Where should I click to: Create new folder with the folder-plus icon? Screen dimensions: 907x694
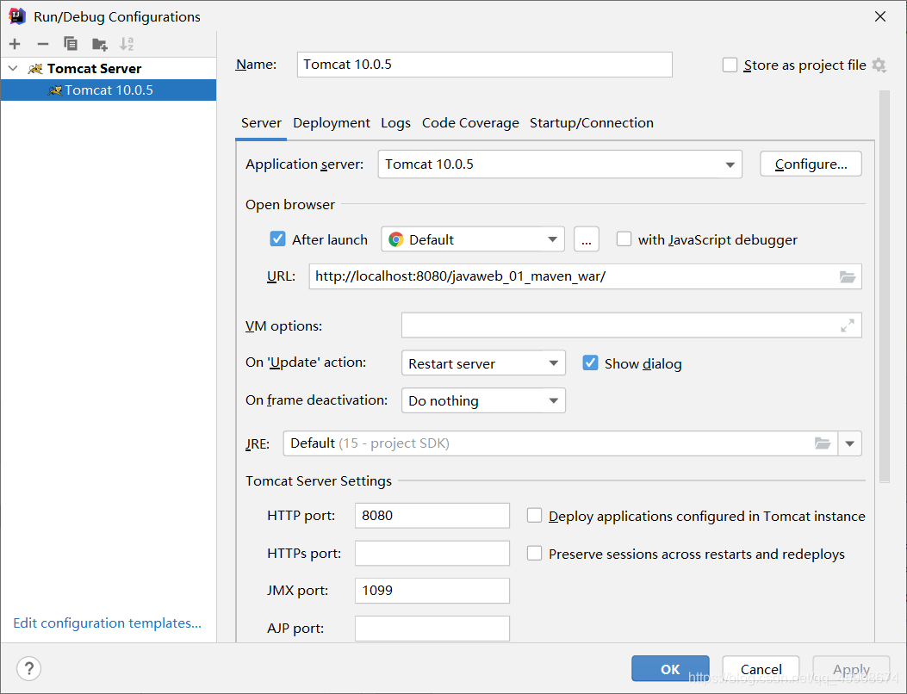(x=100, y=44)
